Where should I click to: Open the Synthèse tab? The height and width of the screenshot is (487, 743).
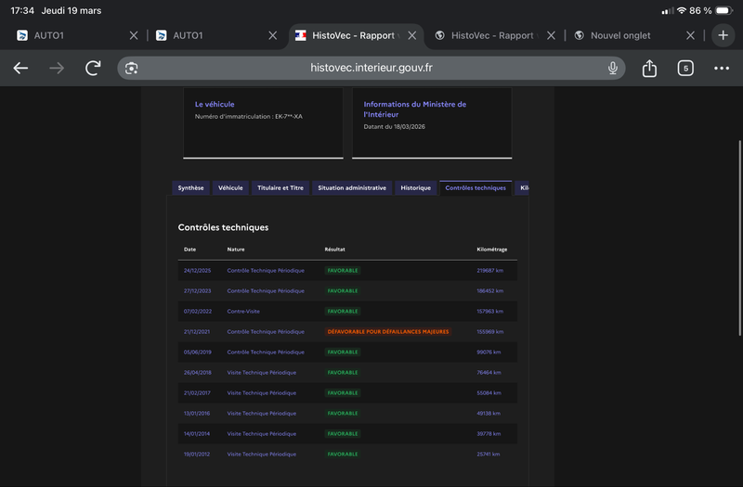(x=190, y=187)
